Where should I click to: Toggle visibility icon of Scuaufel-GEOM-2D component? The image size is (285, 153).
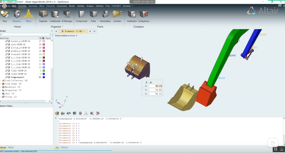tap(6, 54)
